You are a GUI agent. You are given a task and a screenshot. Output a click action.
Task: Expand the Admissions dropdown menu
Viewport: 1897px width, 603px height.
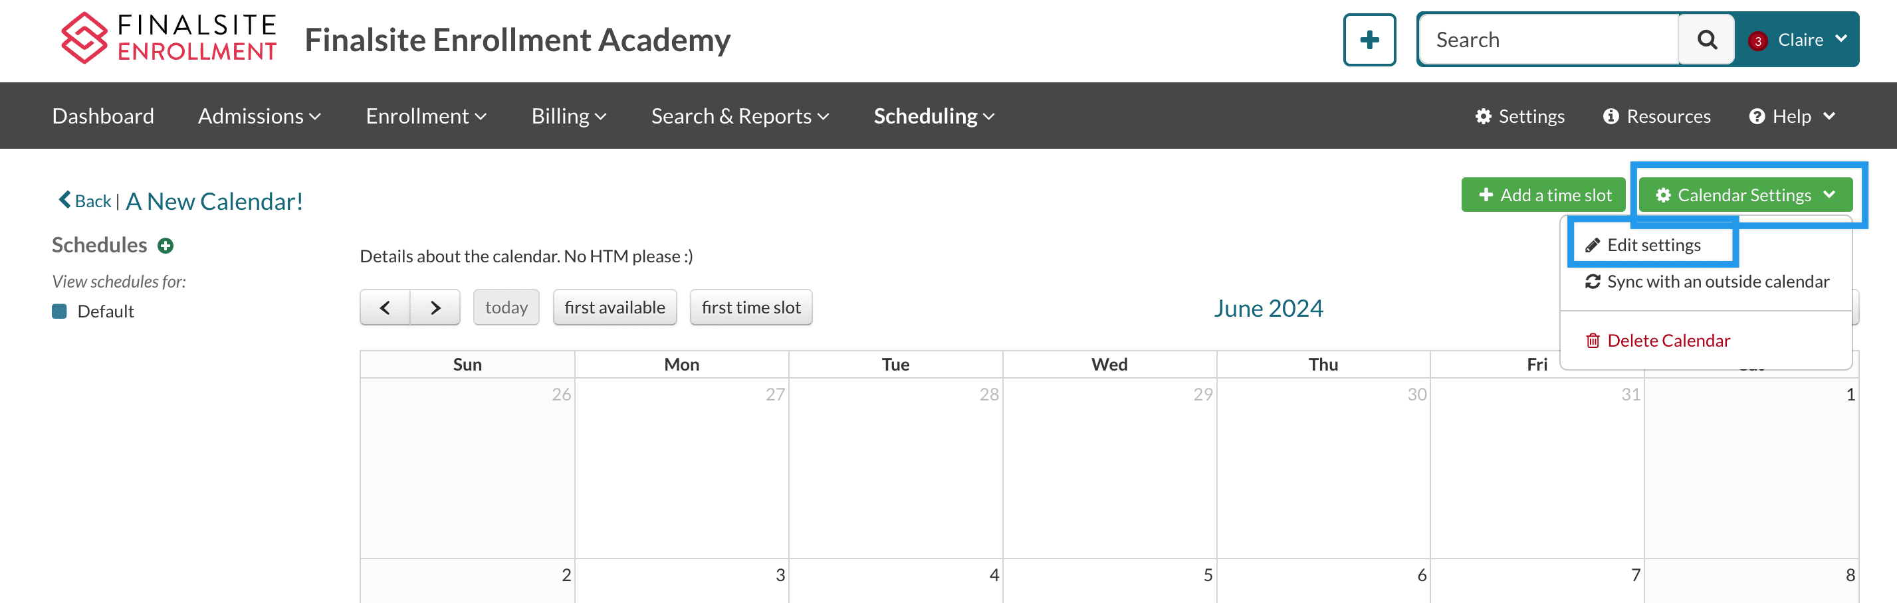pyautogui.click(x=259, y=116)
